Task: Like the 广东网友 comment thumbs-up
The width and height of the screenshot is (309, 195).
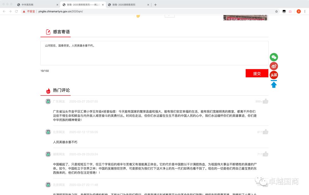Action: 265,101
